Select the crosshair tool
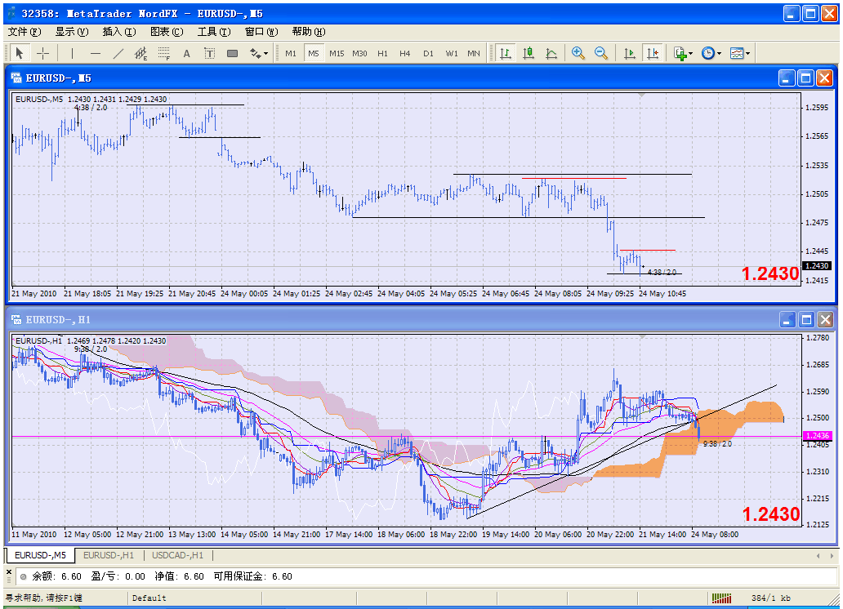Viewport: 843px width, 609px height. [x=42, y=53]
